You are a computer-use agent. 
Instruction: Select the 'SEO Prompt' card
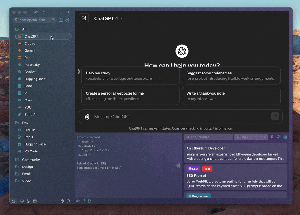tap(236, 177)
